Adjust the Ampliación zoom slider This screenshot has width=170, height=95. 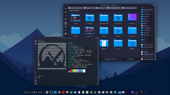click(x=116, y=59)
